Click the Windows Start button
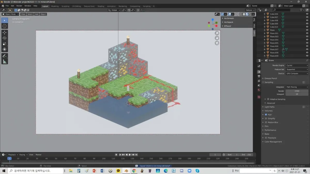The image size is (310, 174). 4,171
